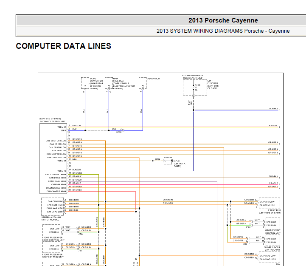The image size is (306, 266).
Task: Click 'DIAGNOSTICS HIGH' pin label
Action: (56, 188)
